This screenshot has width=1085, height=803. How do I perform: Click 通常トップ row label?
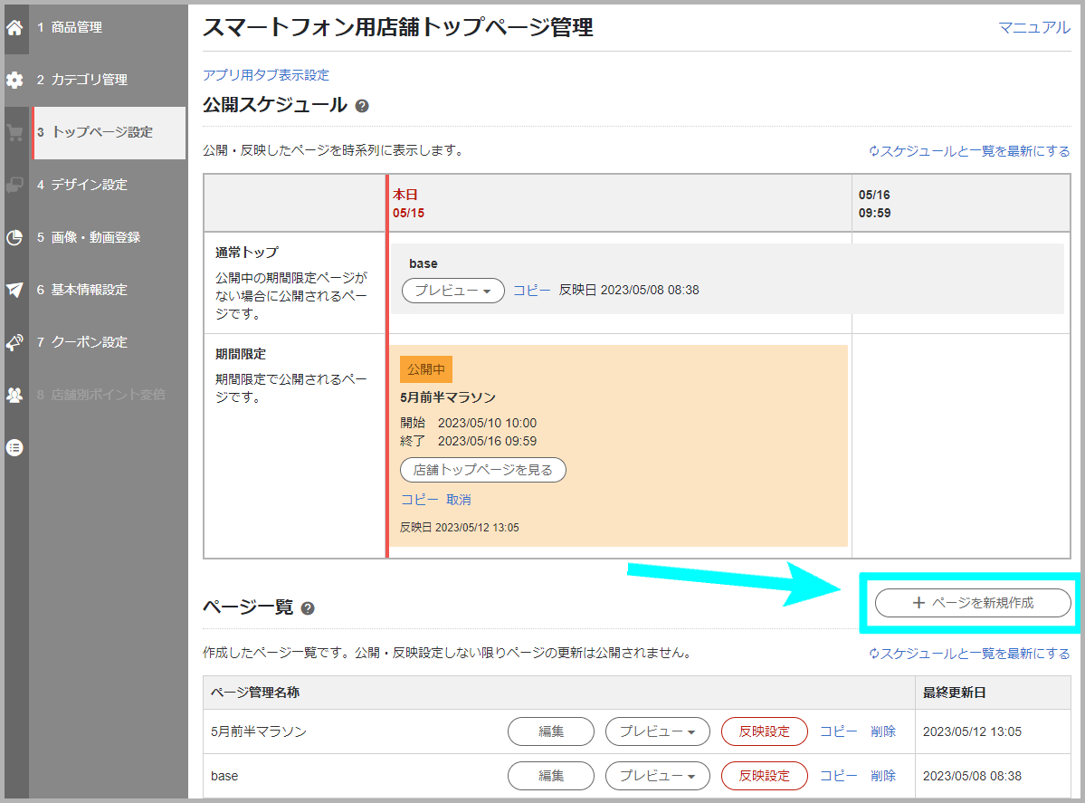pyautogui.click(x=247, y=253)
